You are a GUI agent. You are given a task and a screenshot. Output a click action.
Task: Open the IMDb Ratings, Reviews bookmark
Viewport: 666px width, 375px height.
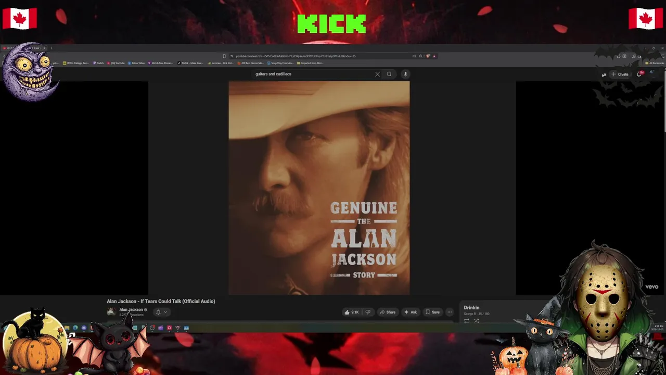[x=76, y=63]
